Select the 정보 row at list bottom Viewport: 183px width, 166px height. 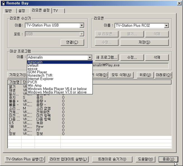click(90, 134)
